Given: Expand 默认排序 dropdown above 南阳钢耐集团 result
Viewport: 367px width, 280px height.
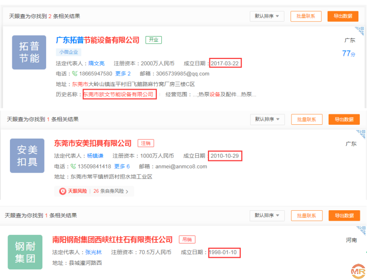Looking at the screenshot, I should (x=267, y=215).
